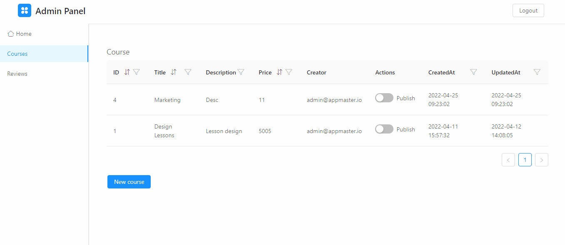Select Courses in the sidebar
The height and width of the screenshot is (245, 565).
[x=17, y=54]
